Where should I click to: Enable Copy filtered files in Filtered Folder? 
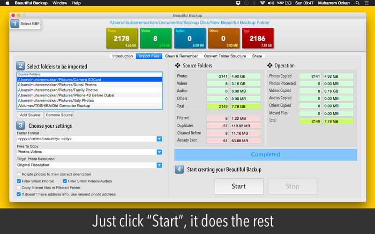coord(19,188)
